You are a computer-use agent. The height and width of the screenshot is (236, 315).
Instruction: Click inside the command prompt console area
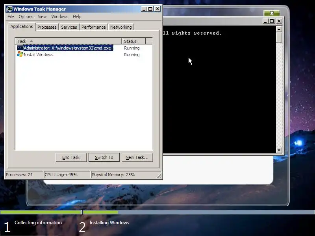(x=219, y=90)
